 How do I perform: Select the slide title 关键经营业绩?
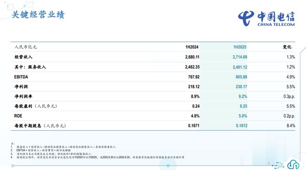pos(38,15)
